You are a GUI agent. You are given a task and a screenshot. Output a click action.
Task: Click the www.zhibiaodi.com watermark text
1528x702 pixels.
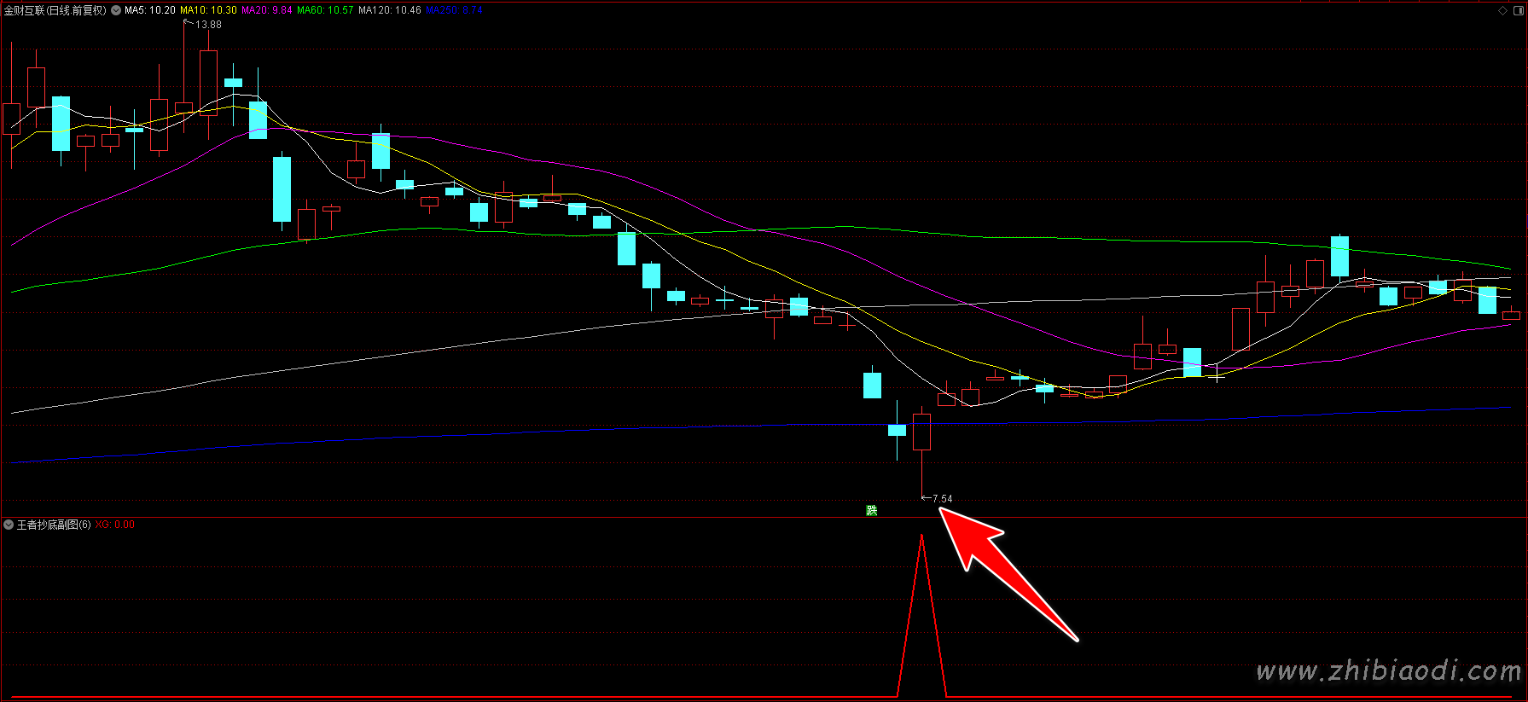(x=1388, y=671)
